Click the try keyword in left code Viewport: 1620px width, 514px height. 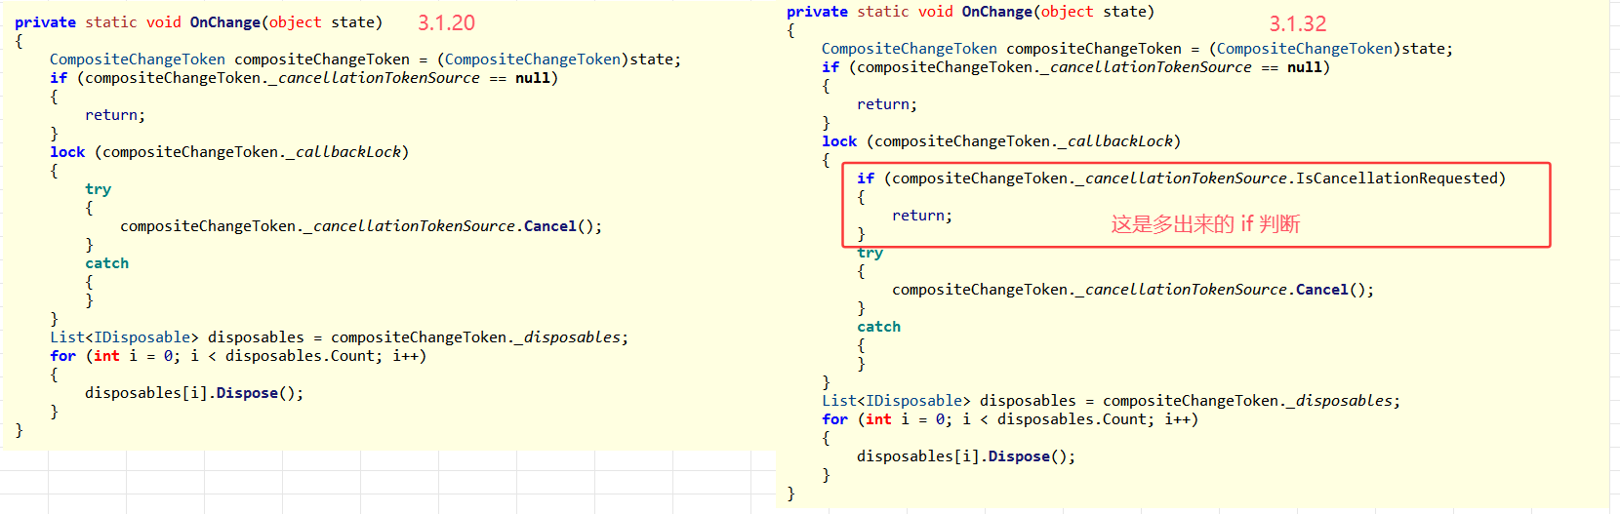(x=98, y=189)
